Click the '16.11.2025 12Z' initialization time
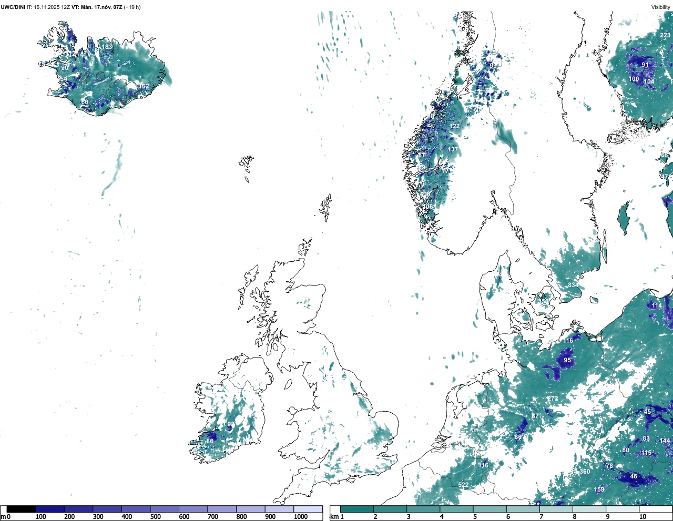Screen dimensions: 673x521 coord(52,7)
